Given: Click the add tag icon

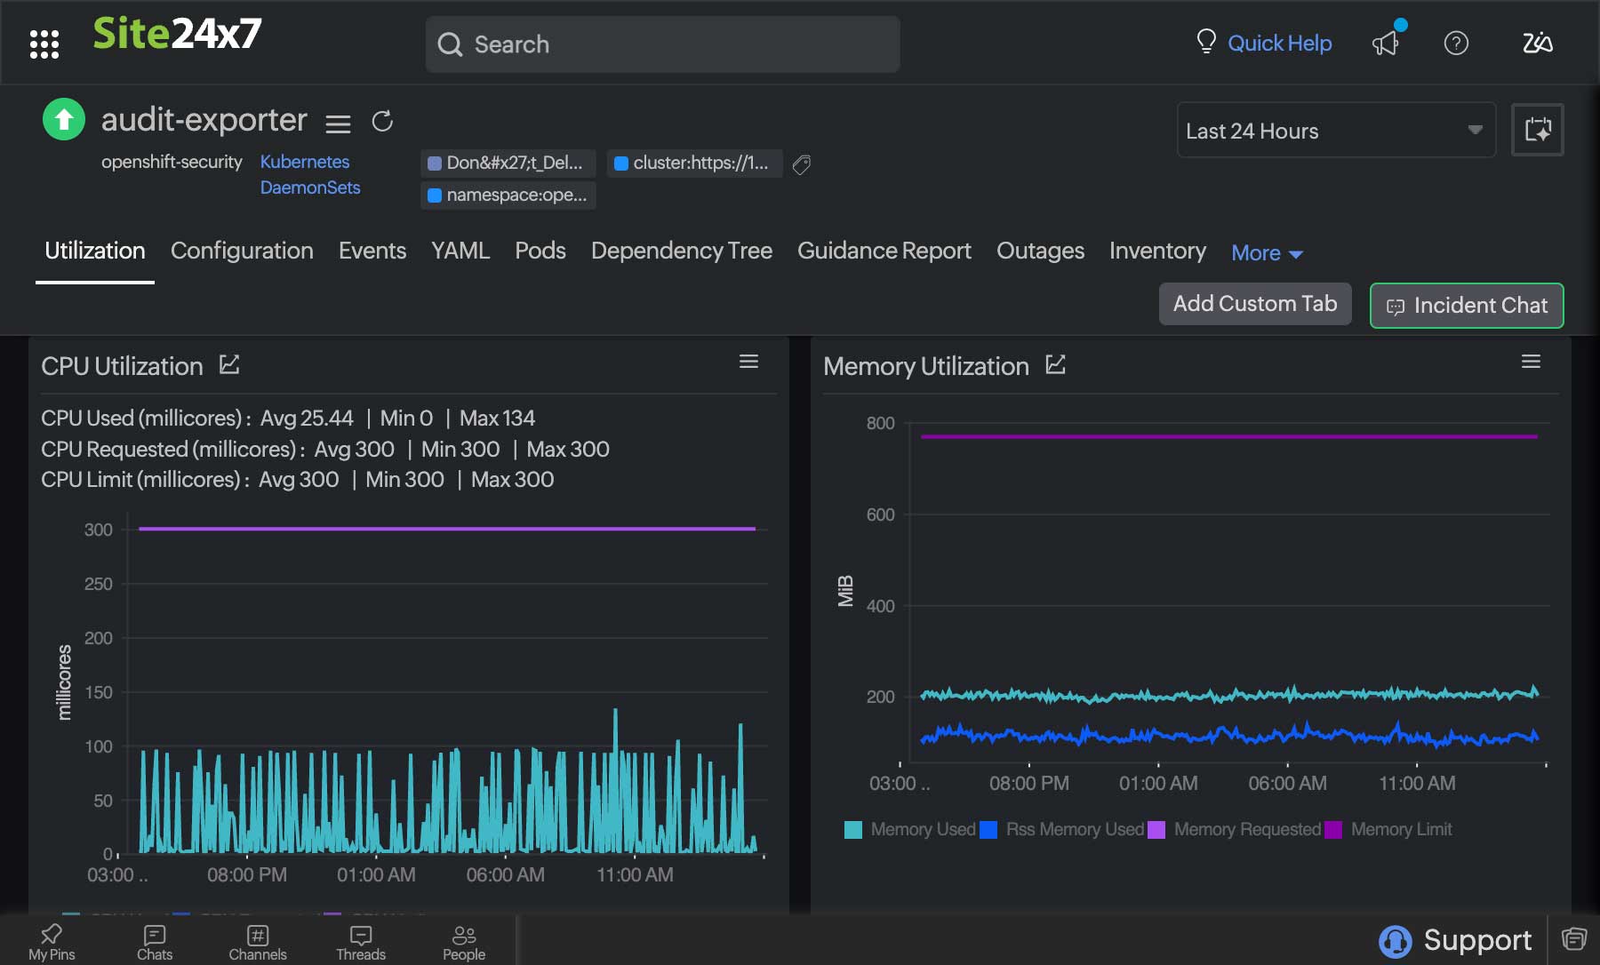Looking at the screenshot, I should (x=801, y=164).
